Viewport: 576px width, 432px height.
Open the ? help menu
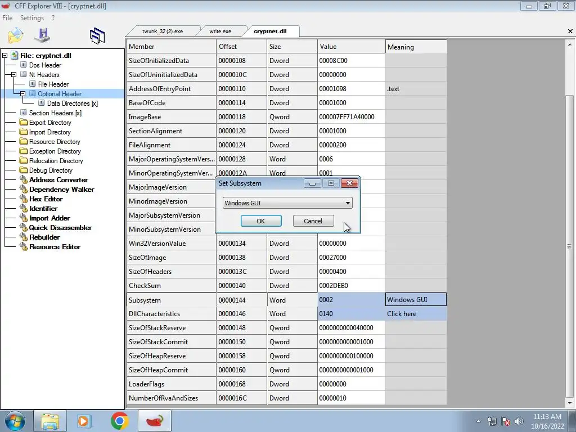[x=53, y=17]
